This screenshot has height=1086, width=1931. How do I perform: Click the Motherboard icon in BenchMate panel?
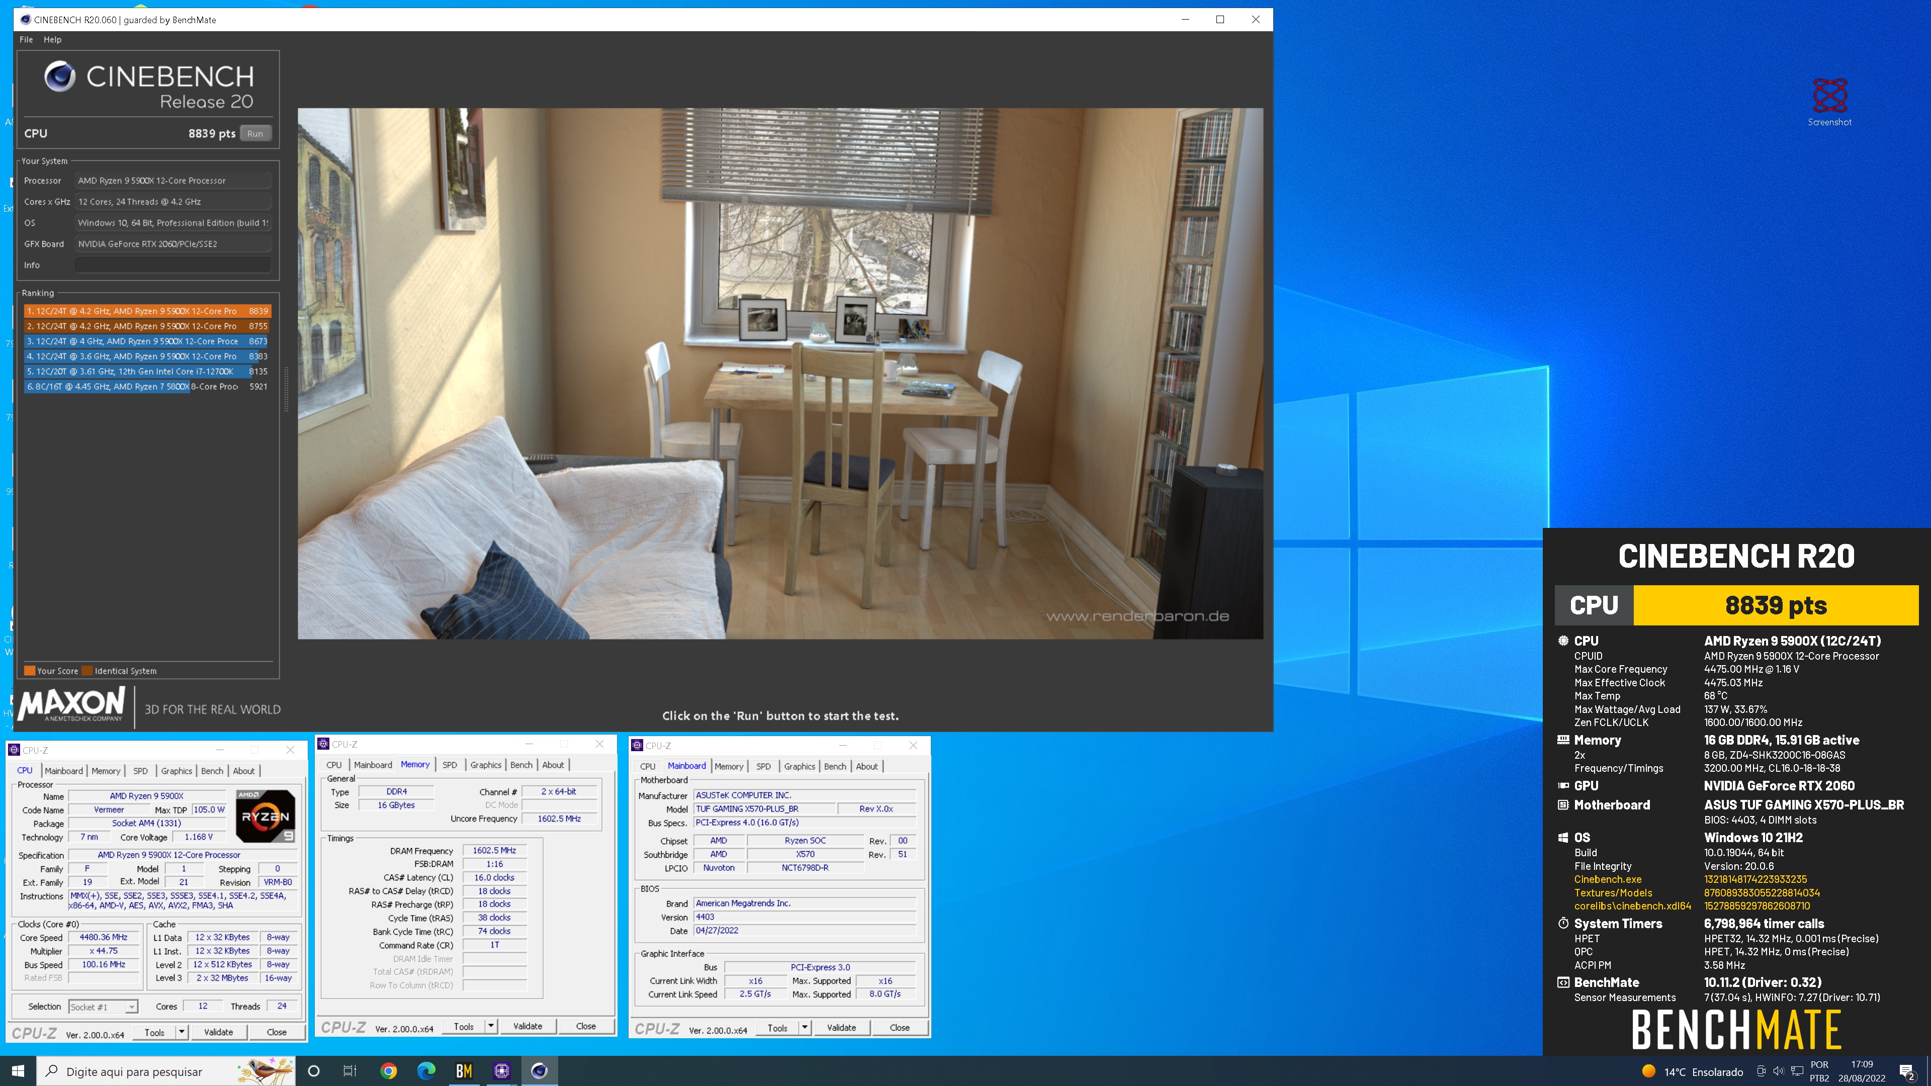(x=1563, y=805)
